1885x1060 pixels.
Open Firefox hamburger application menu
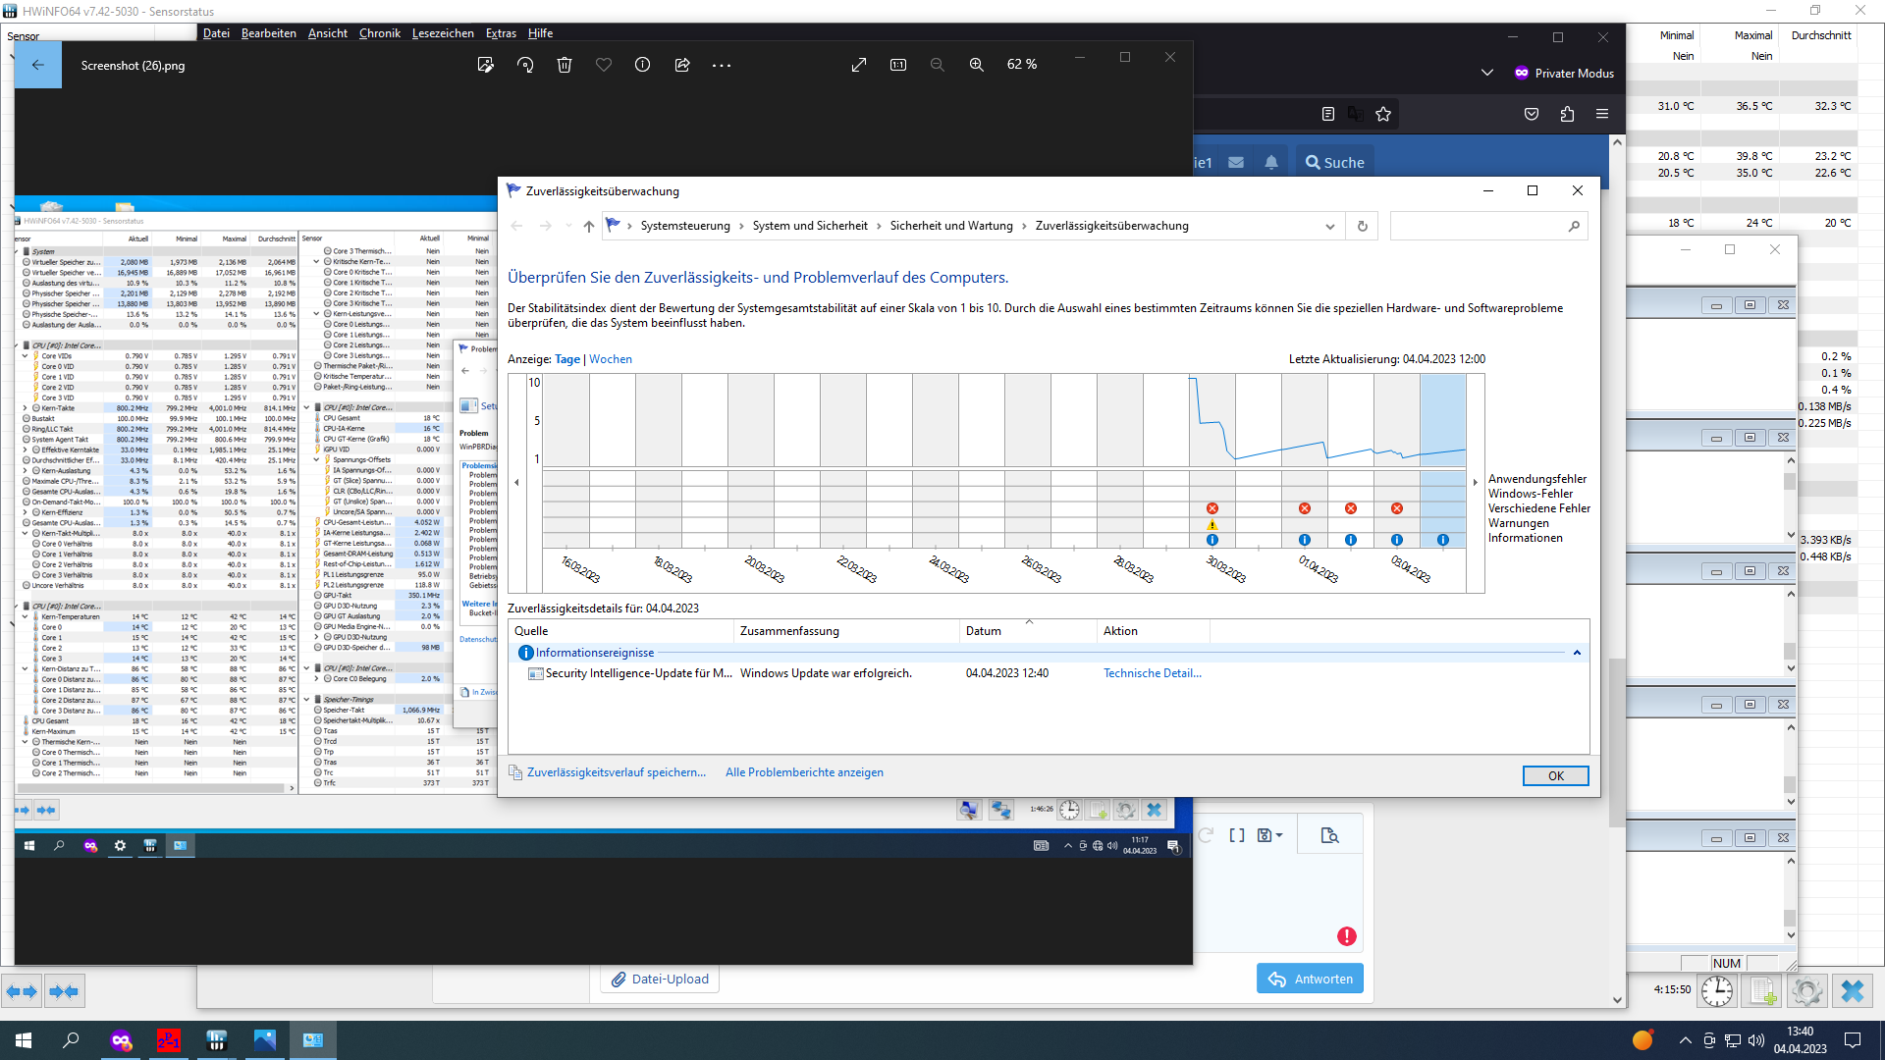pyautogui.click(x=1602, y=114)
